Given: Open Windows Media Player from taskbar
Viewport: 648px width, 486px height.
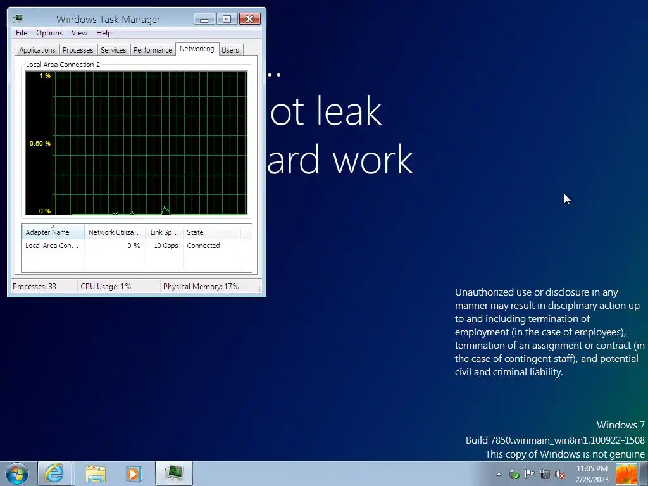Looking at the screenshot, I should (134, 473).
